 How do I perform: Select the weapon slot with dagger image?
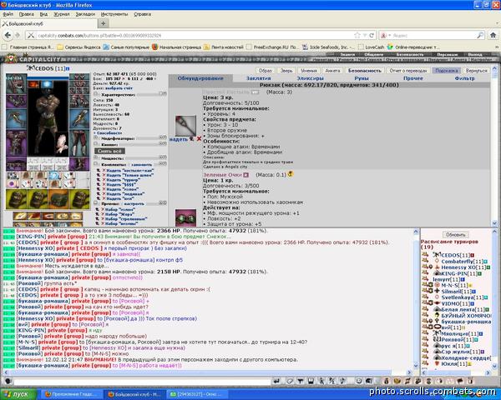79,117
